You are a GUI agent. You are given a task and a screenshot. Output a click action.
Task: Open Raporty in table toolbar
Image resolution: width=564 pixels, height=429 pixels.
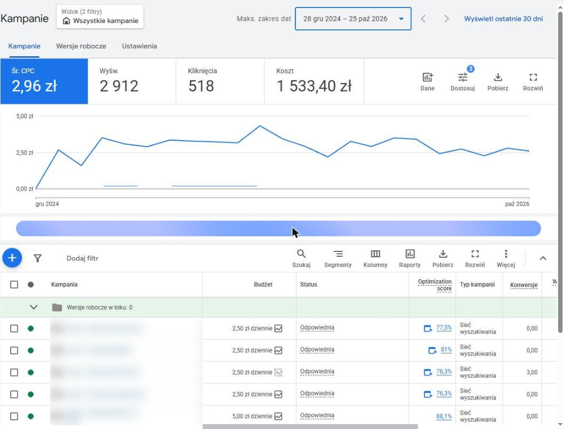[410, 258]
